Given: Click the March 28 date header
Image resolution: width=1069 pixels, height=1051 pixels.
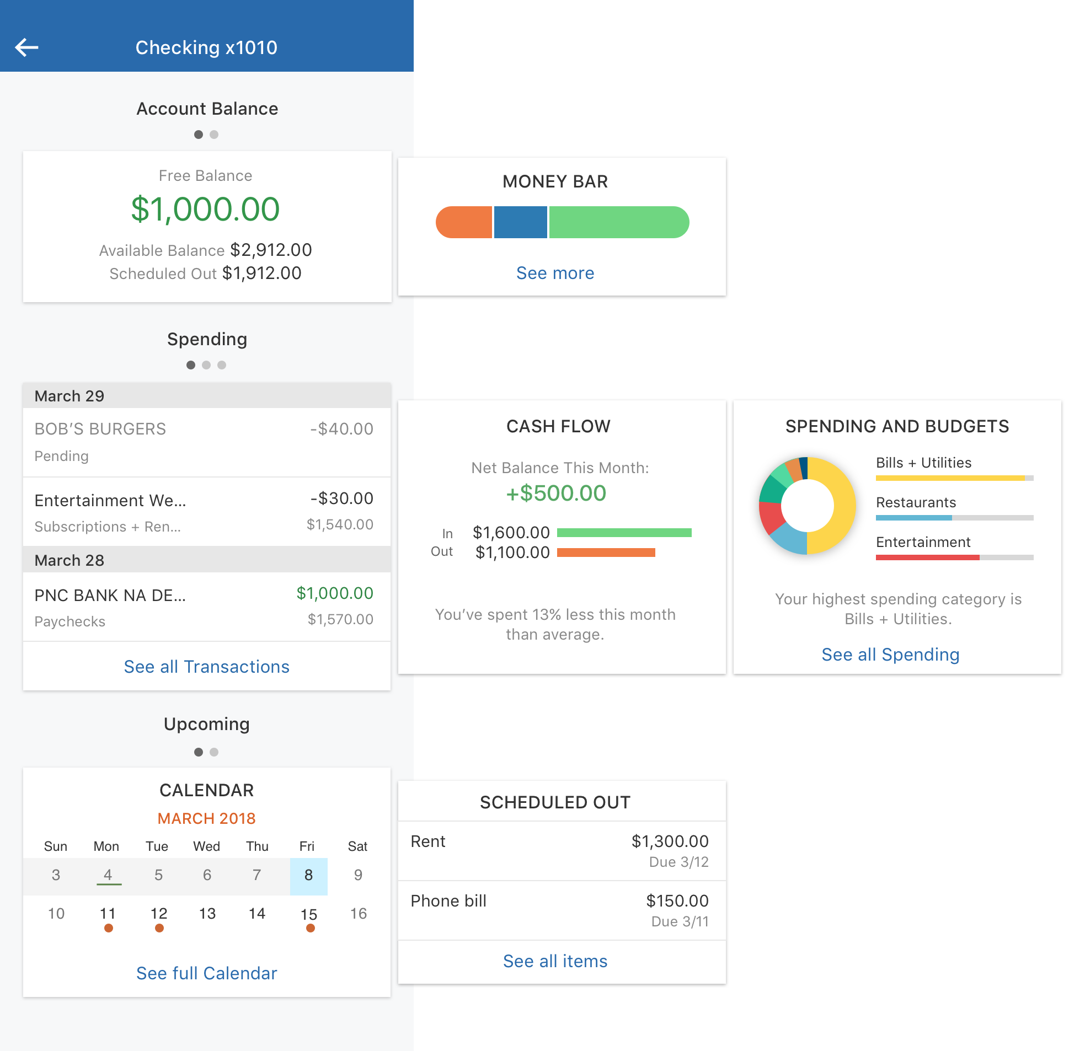Looking at the screenshot, I should coord(206,560).
